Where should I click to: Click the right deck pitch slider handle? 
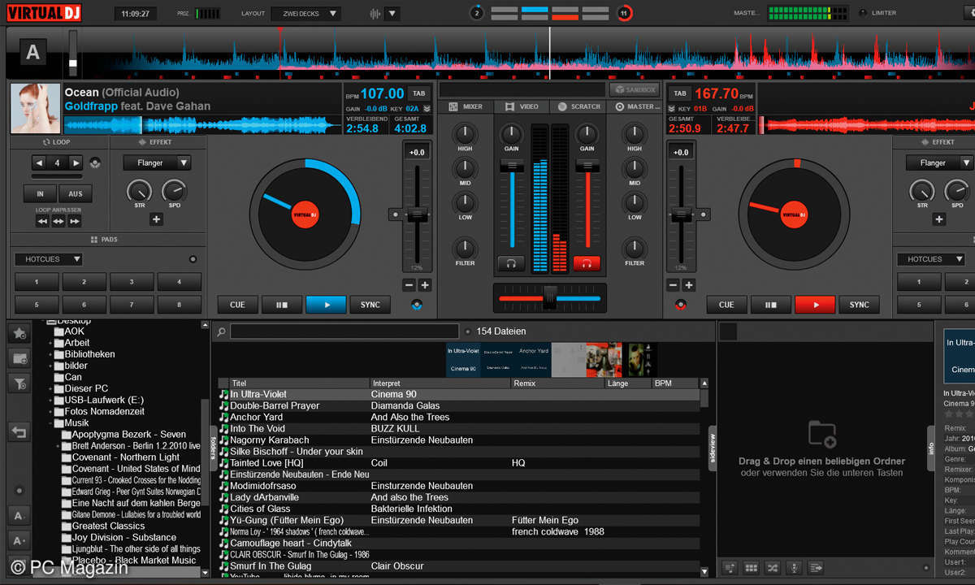[x=681, y=215]
